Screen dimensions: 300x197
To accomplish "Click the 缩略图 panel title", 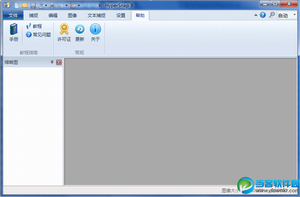I will click(11, 62).
